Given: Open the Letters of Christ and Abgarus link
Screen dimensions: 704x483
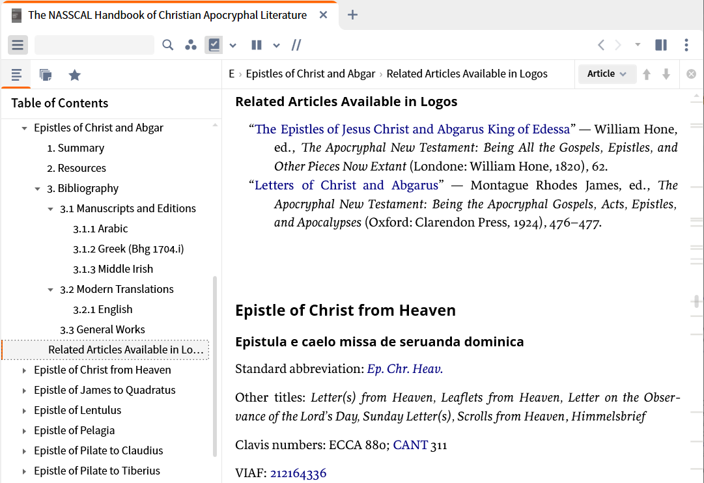Looking at the screenshot, I should tap(346, 186).
